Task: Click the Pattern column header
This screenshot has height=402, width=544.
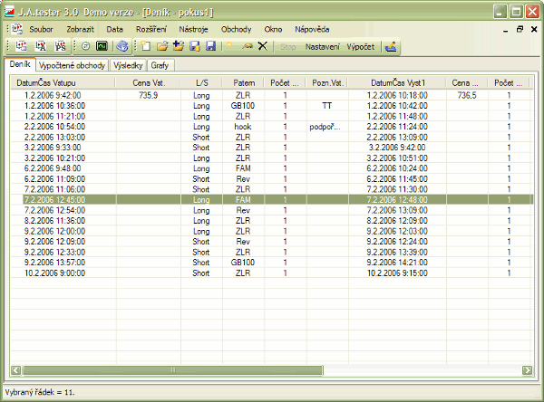Action: 243,82
